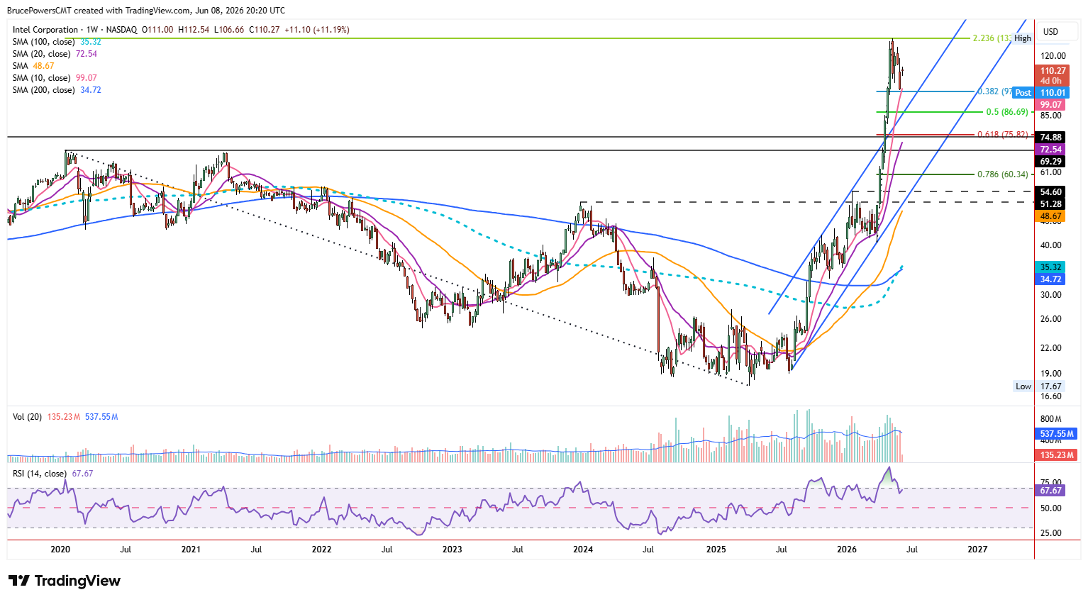Click the 74.88 horizontal line price tag
The image size is (1088, 602).
1050,138
